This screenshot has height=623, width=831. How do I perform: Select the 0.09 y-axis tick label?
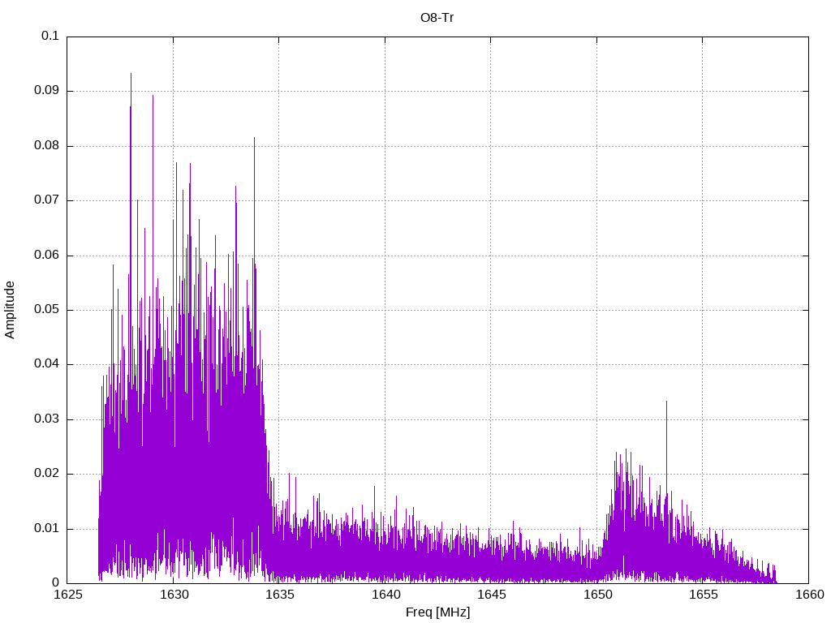pos(47,91)
